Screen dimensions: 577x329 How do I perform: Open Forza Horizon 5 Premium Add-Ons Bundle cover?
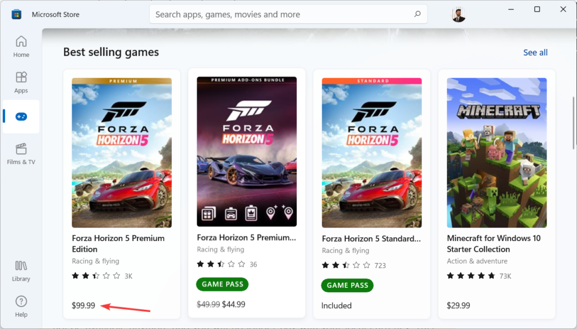pyautogui.click(x=247, y=151)
